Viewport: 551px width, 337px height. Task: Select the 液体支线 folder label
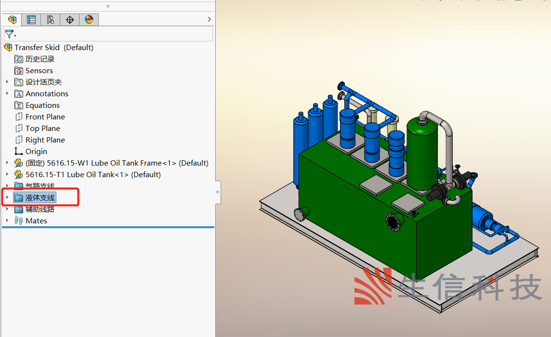tap(40, 198)
